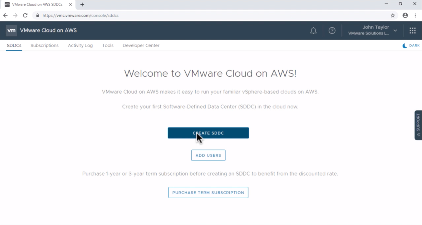Open the browser three-dot menu
Viewport: 422px width, 225px height.
[415, 15]
